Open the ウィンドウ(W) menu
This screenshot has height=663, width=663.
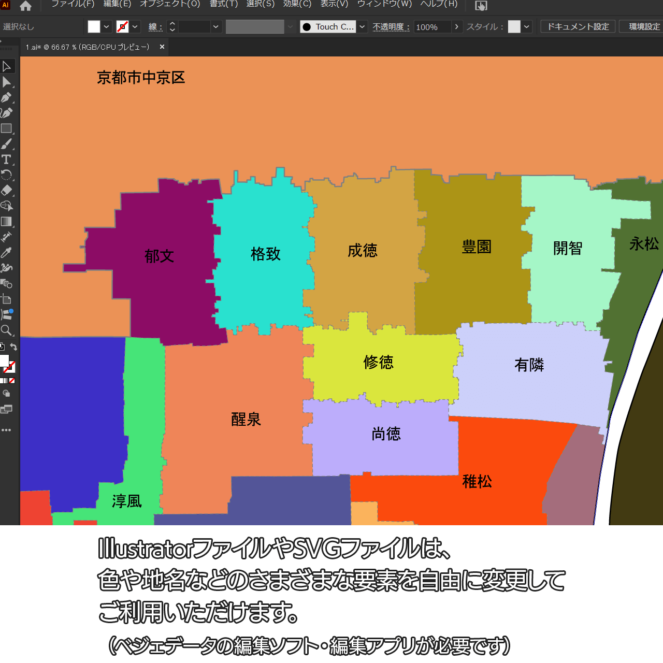384,4
